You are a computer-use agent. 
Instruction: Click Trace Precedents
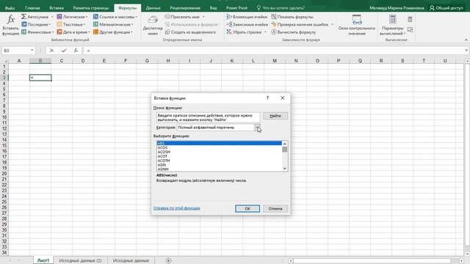(247, 17)
